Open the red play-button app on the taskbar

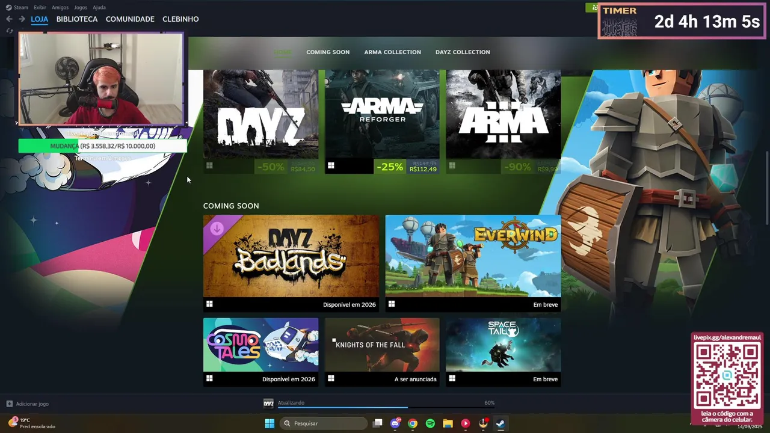tap(465, 423)
